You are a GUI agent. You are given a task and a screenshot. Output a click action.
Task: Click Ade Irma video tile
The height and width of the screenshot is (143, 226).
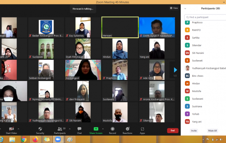[157, 70]
